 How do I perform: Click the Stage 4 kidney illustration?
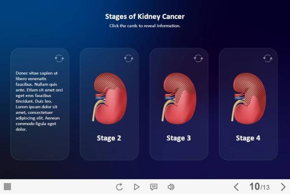point(248,98)
